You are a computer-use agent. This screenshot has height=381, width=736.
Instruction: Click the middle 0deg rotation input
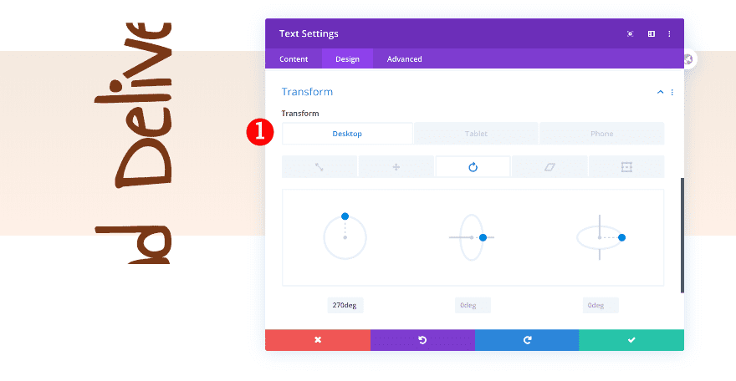point(473,305)
